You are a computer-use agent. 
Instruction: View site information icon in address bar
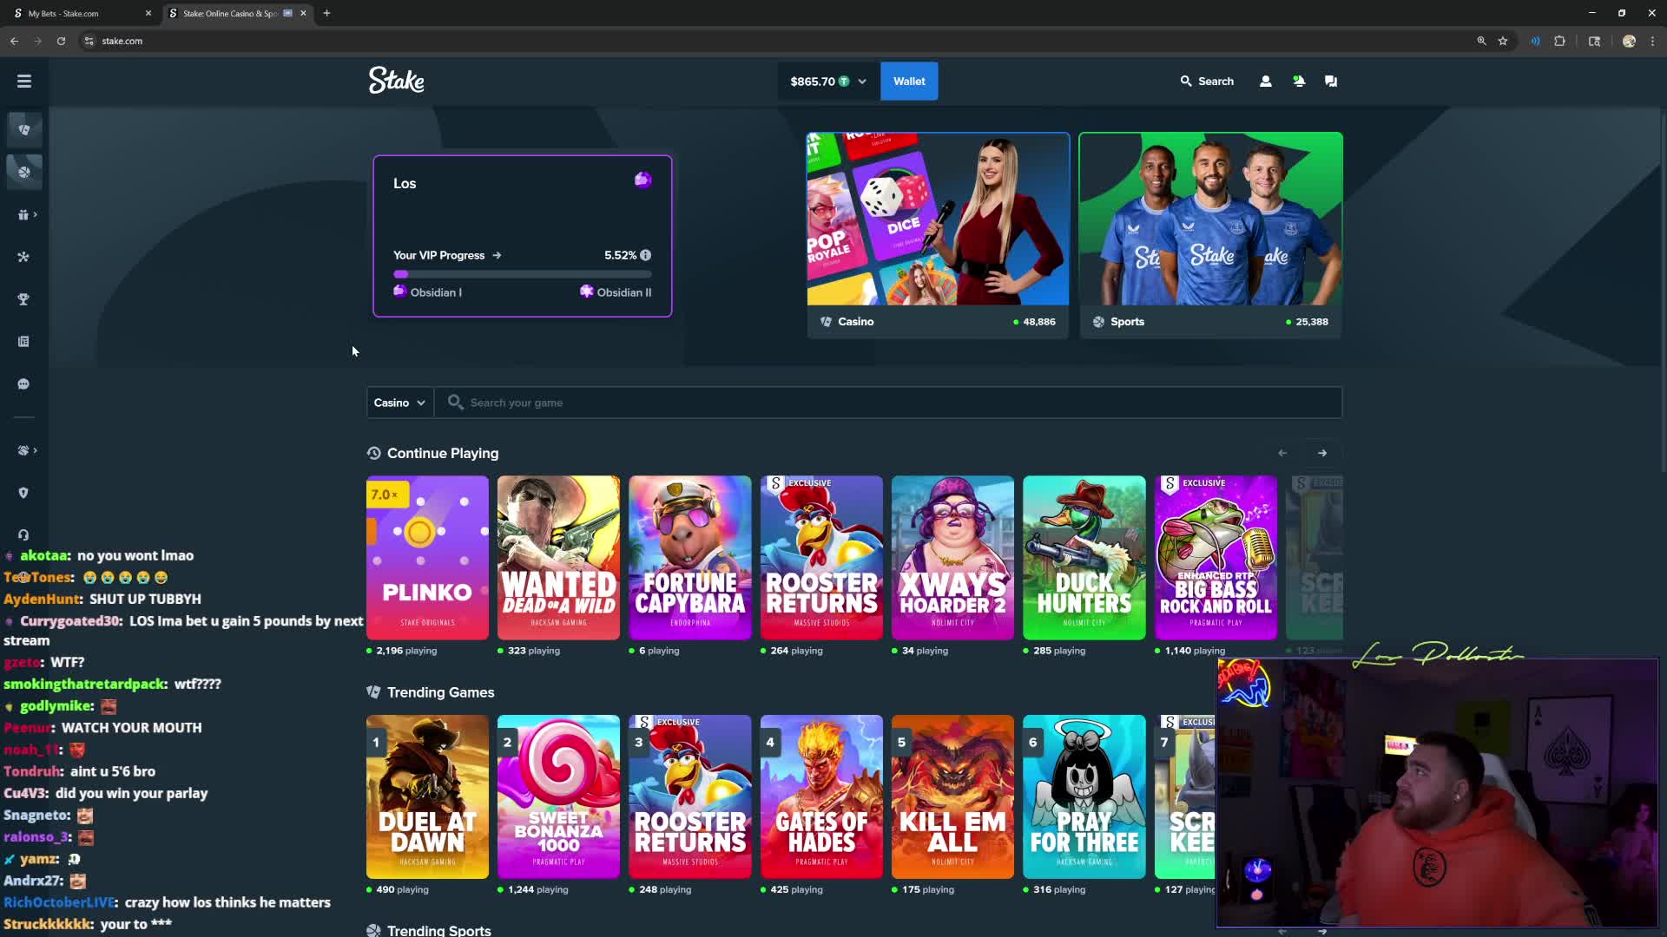click(x=89, y=41)
